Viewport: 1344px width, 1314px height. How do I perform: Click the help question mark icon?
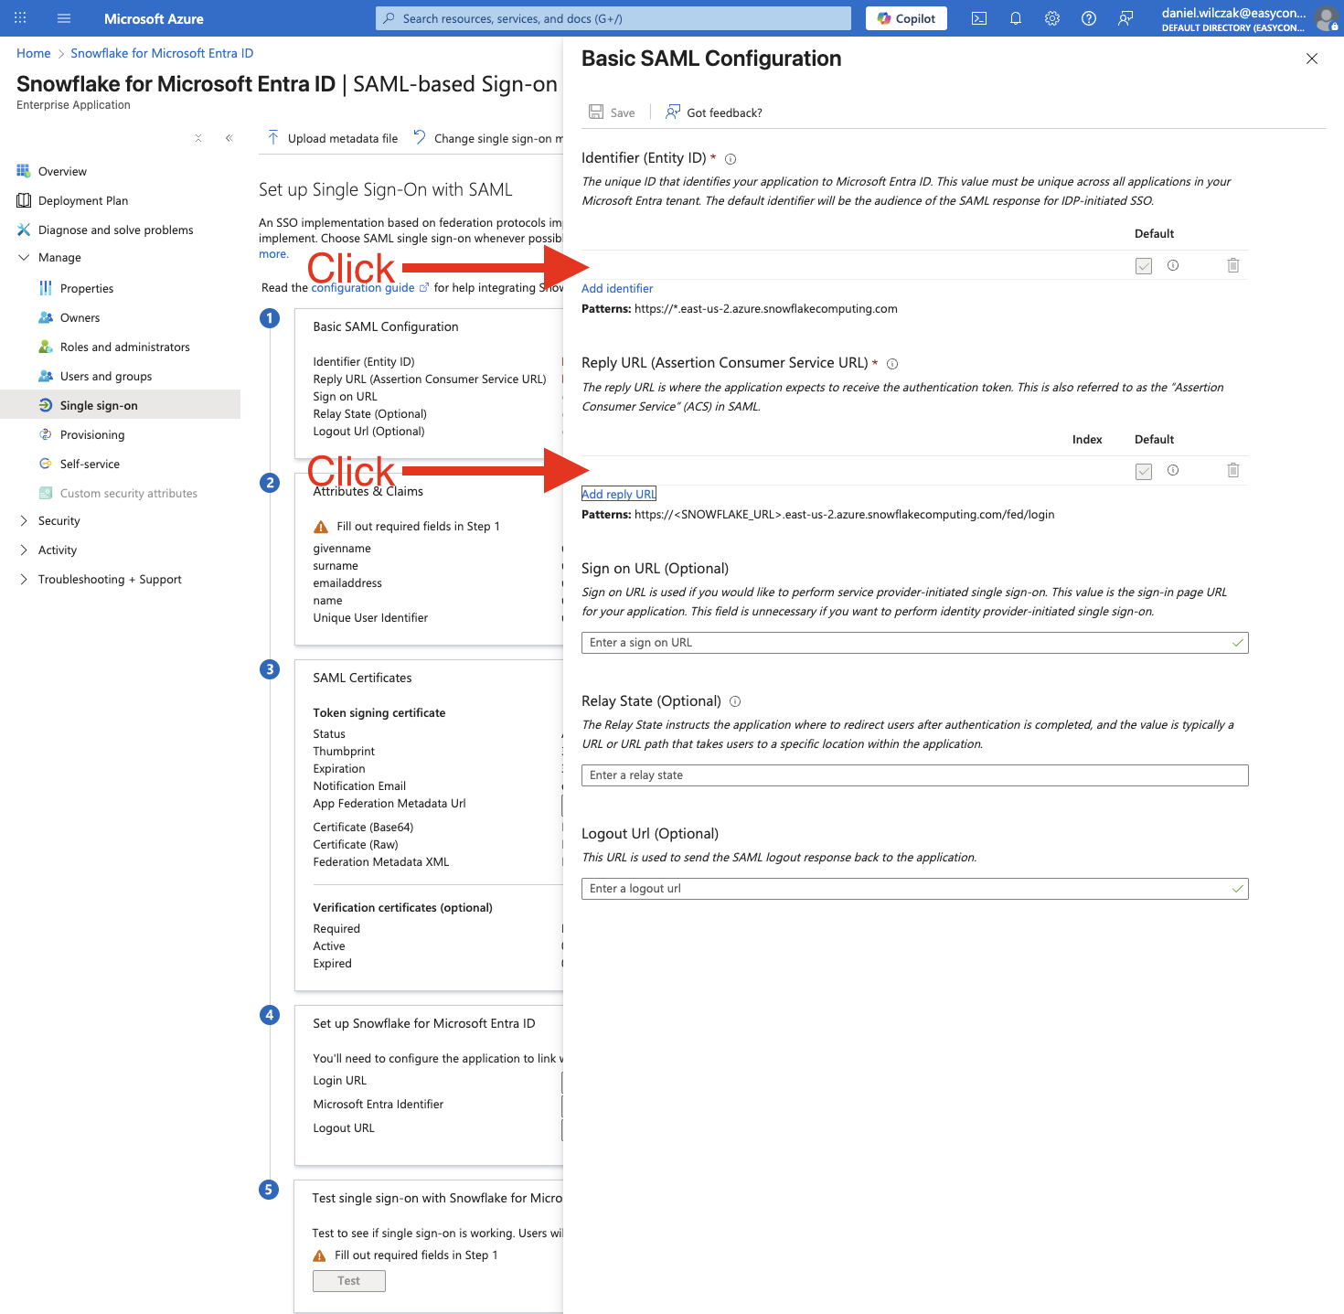(x=1089, y=18)
